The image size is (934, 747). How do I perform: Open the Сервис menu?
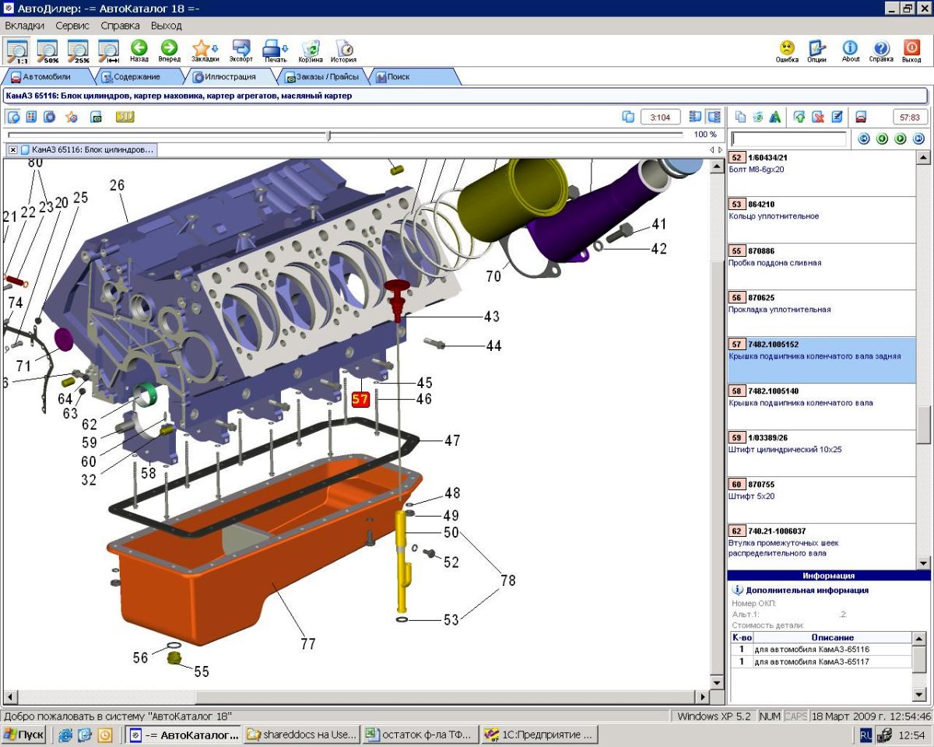coord(72,26)
